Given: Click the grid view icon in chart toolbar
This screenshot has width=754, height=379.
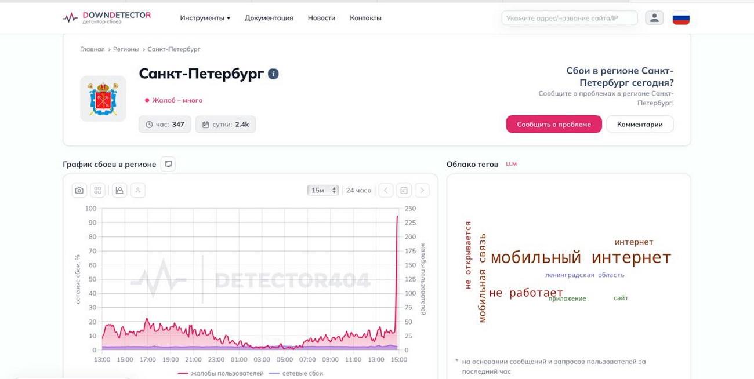Looking at the screenshot, I should click(x=97, y=190).
